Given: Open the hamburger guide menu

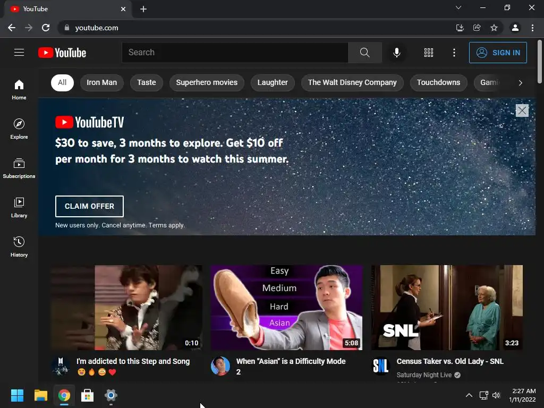Looking at the screenshot, I should pyautogui.click(x=19, y=53).
